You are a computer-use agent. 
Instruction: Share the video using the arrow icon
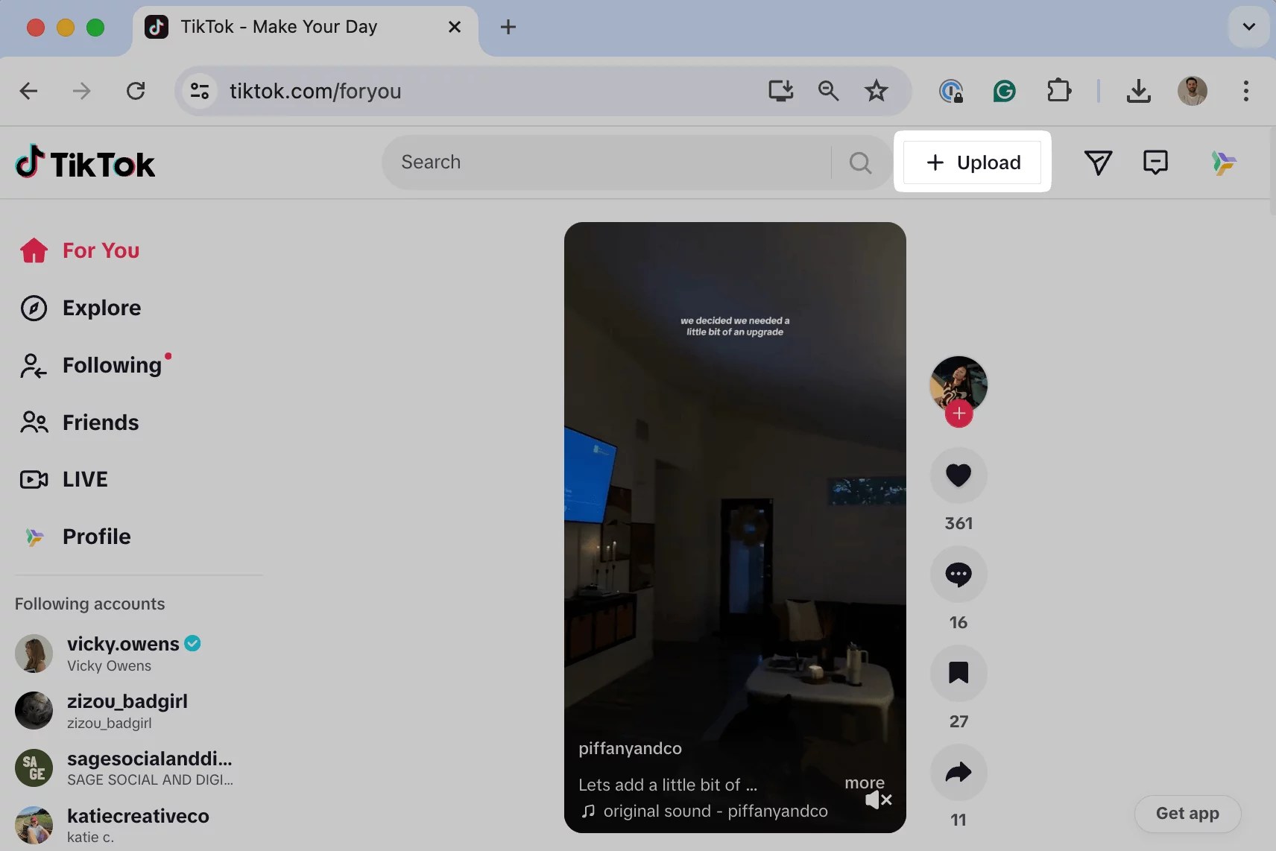(x=958, y=773)
